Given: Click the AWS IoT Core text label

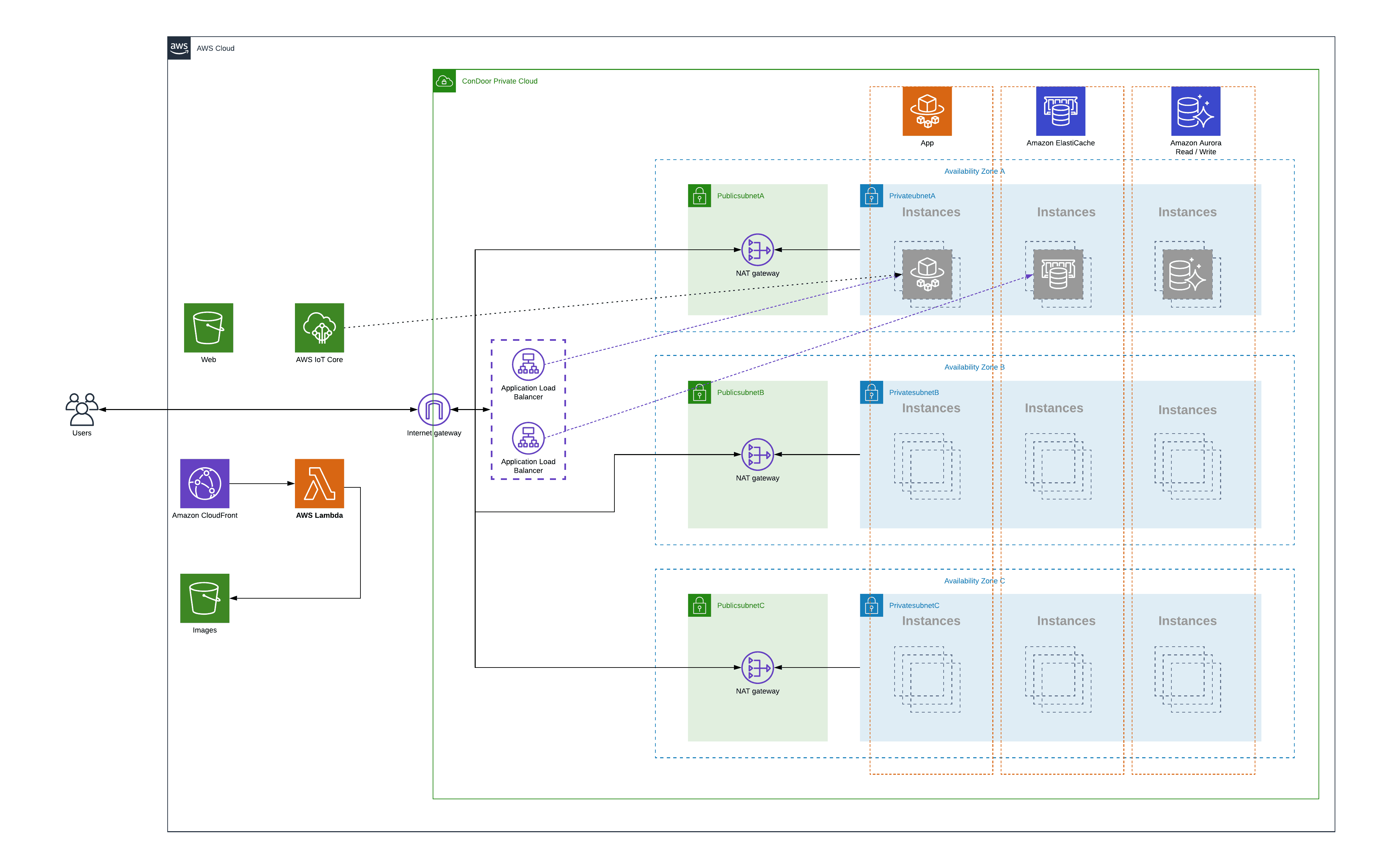Looking at the screenshot, I should pos(319,360).
